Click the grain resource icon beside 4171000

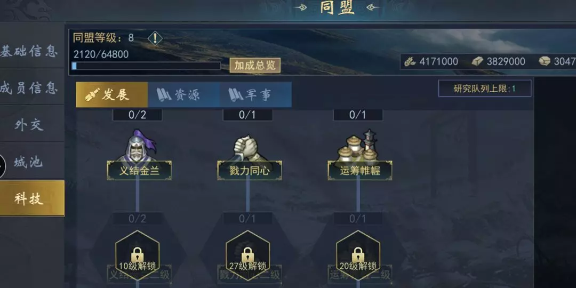point(410,61)
